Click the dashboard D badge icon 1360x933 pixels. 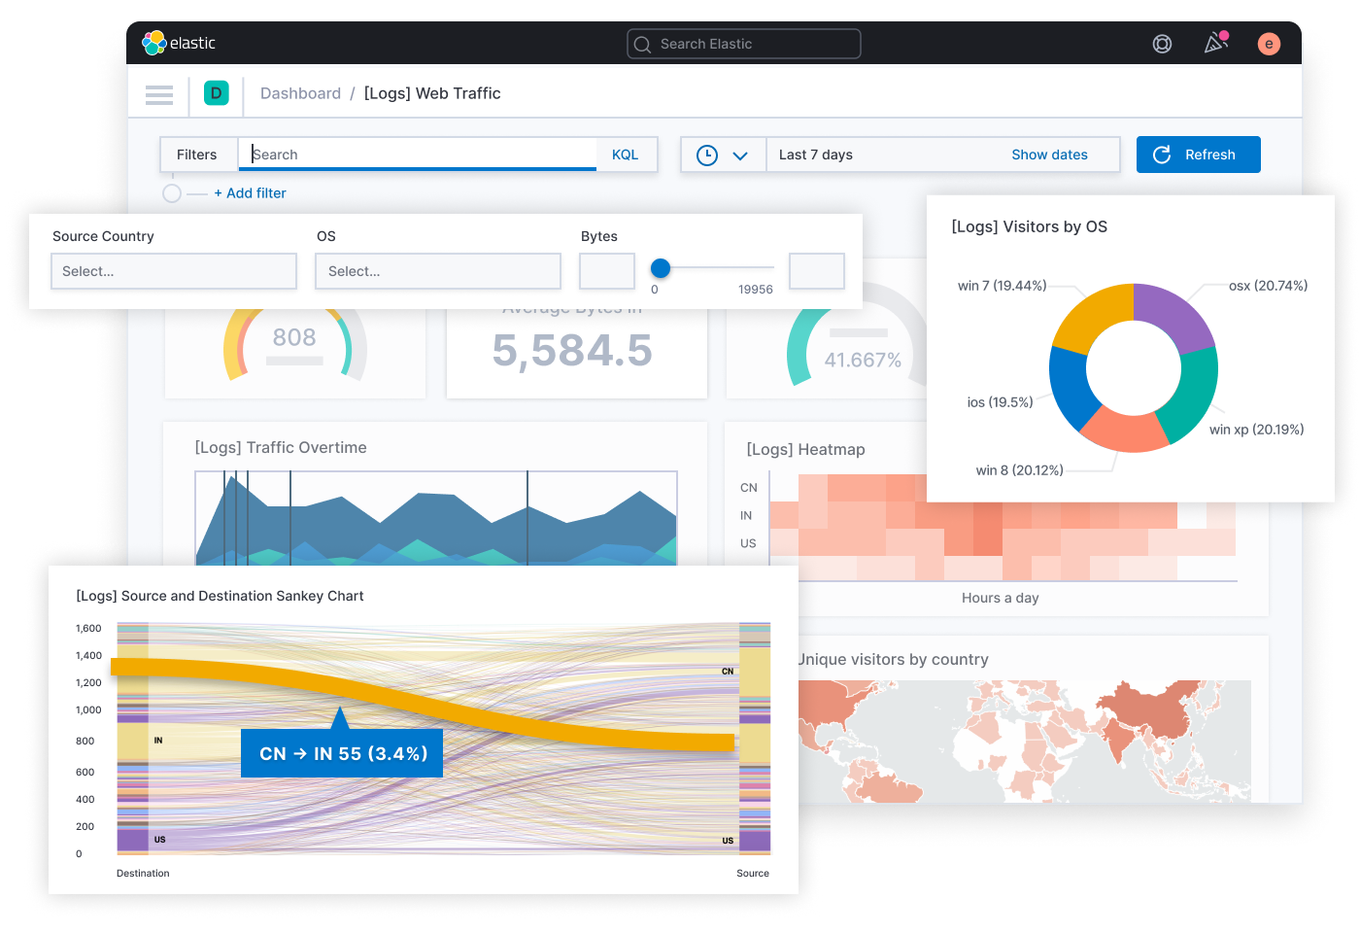pyautogui.click(x=216, y=93)
